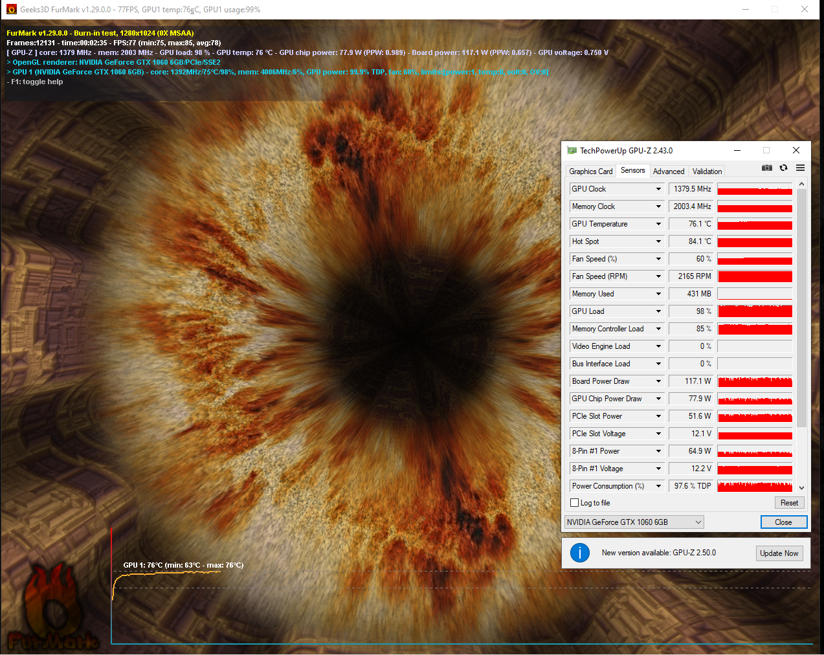
Task: Open the GPU-Z hamburger menu
Action: point(801,168)
